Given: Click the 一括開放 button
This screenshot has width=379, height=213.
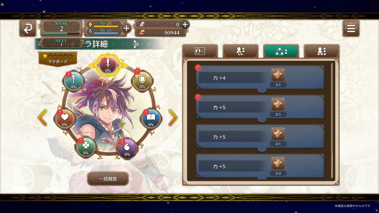Looking at the screenshot, I should point(108,179).
